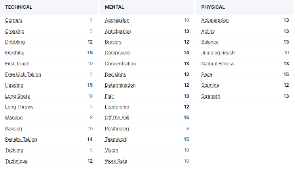
Task: Click the Positioning value of 8
Action: 188,129
